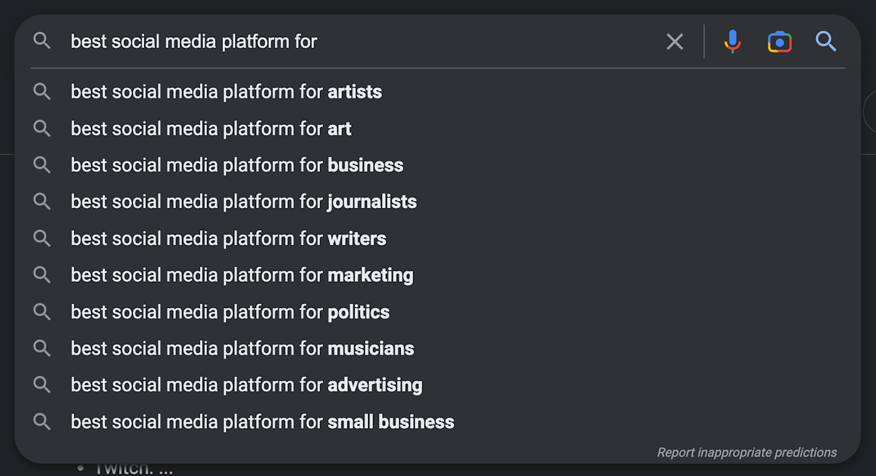Clear the search box text

coord(675,41)
